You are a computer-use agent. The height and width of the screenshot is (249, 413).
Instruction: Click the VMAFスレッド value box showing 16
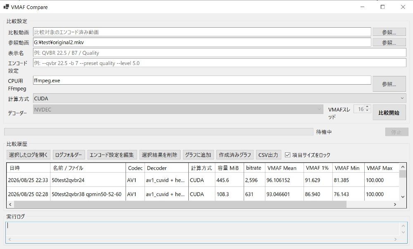pyautogui.click(x=359, y=109)
